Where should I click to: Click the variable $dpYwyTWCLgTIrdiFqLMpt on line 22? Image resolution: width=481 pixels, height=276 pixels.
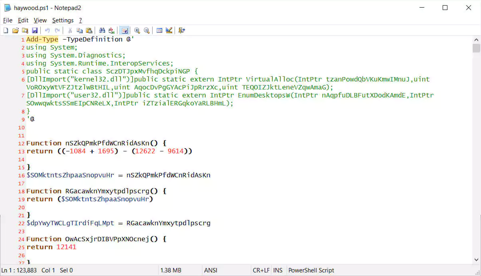(70, 223)
